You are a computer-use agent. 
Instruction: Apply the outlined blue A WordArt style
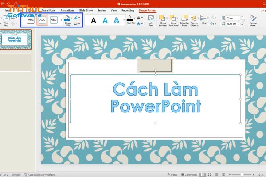click(x=116, y=20)
